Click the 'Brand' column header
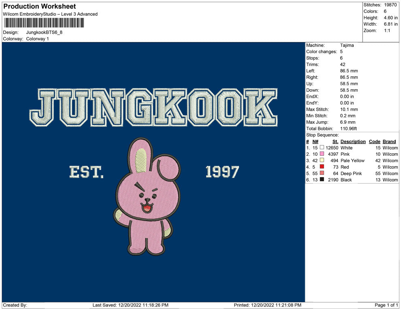The image size is (401, 309). (389, 142)
